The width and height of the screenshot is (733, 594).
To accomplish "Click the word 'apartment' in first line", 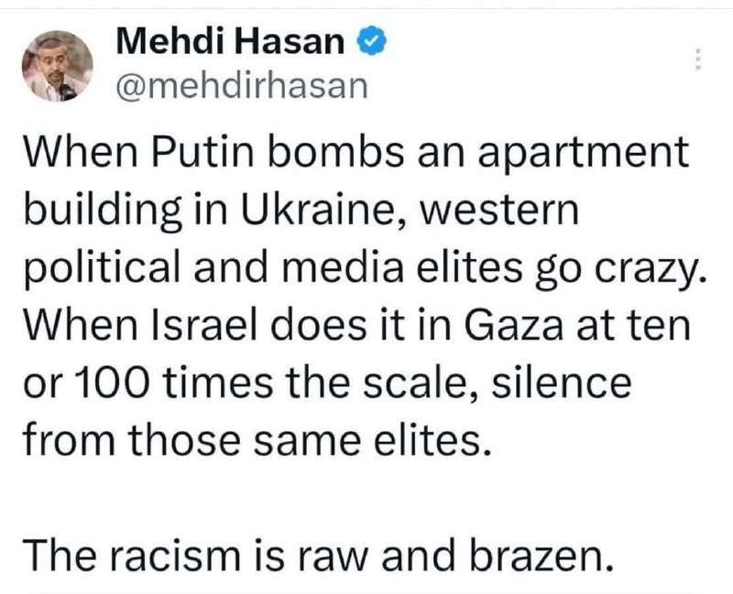I will [x=583, y=154].
